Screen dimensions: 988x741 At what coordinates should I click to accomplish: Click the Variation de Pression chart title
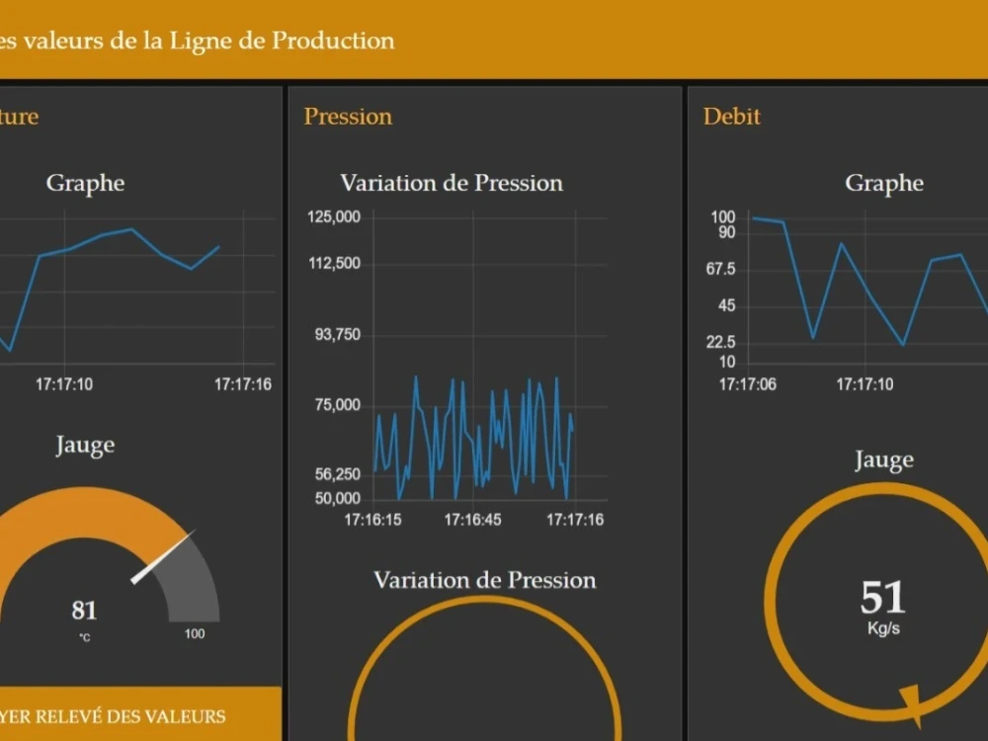(452, 183)
